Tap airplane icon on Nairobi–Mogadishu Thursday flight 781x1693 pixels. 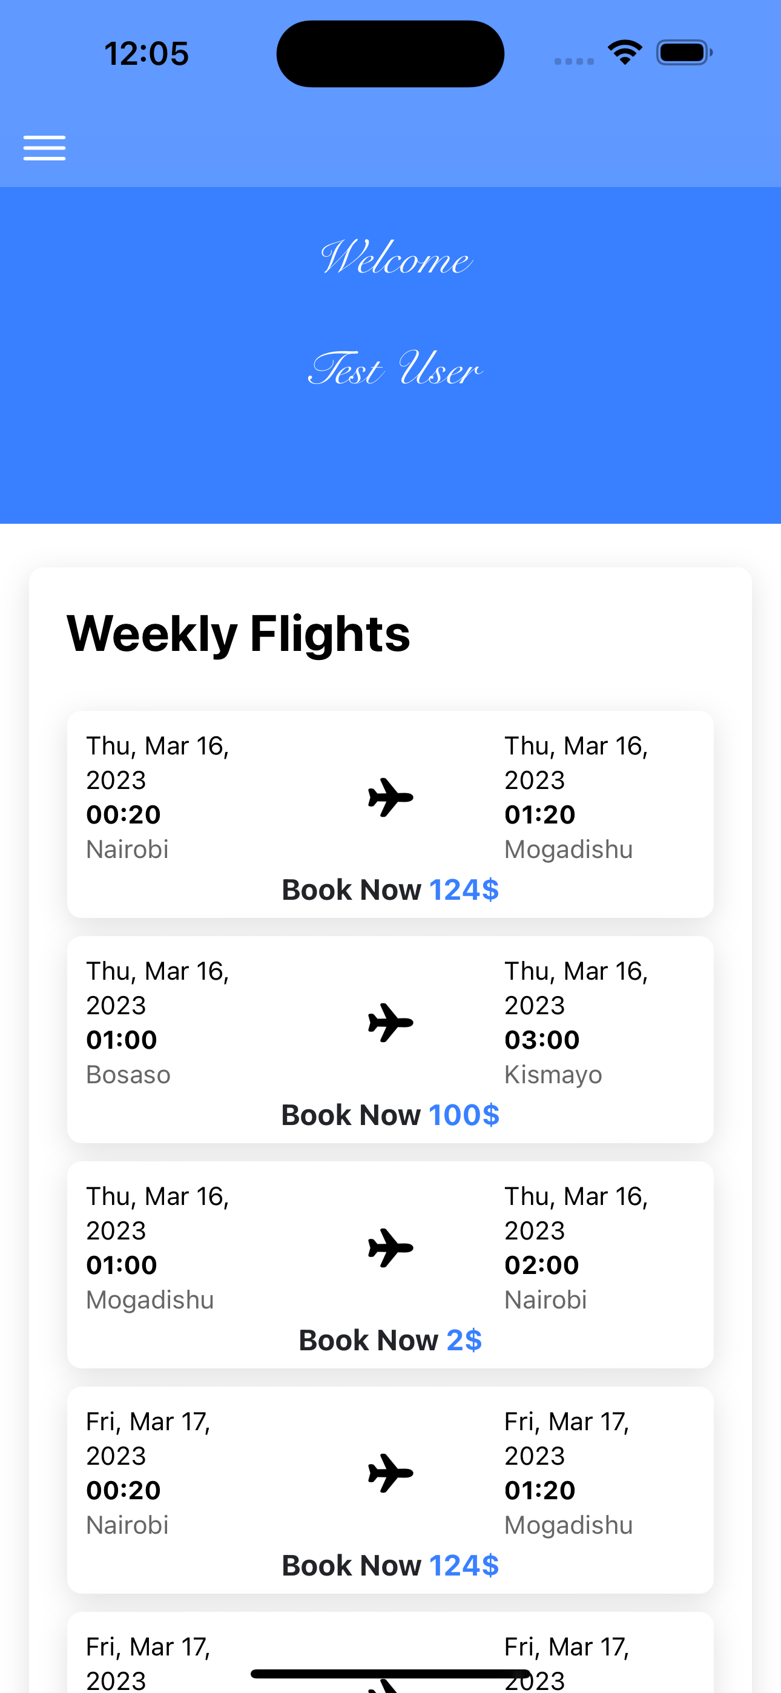click(x=391, y=797)
